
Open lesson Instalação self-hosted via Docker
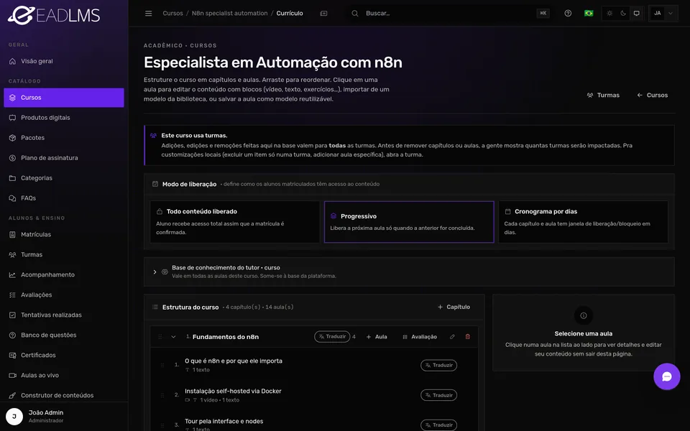pyautogui.click(x=233, y=391)
